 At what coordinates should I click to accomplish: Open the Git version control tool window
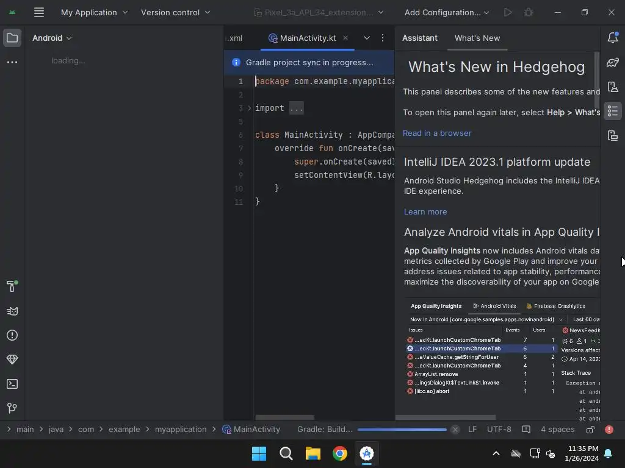tap(12, 408)
